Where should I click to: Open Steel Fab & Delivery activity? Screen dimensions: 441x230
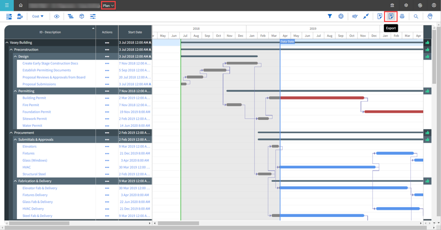pyautogui.click(x=37, y=216)
